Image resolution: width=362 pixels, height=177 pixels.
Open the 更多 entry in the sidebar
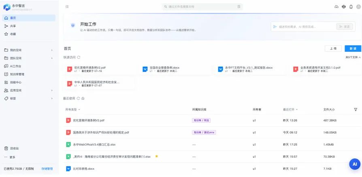pyautogui.click(x=29, y=157)
